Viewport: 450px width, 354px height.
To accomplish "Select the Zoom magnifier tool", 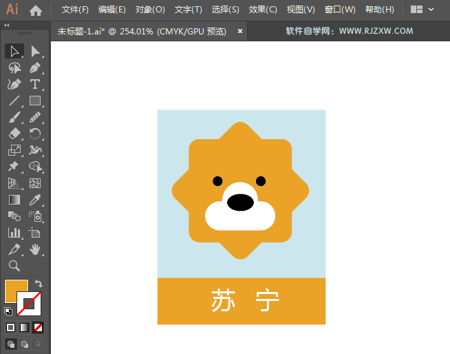I will (14, 266).
